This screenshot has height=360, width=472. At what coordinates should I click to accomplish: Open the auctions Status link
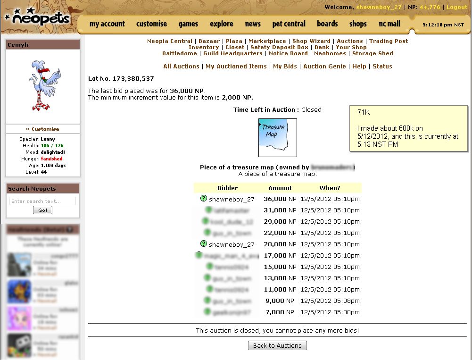(382, 66)
